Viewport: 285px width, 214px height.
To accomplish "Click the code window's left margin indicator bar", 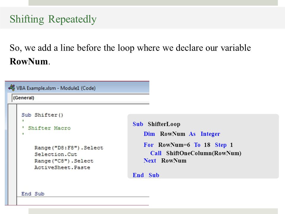I will point(12,155).
